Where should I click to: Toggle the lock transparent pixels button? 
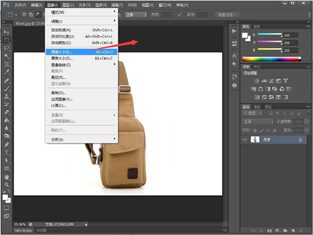[x=255, y=130]
